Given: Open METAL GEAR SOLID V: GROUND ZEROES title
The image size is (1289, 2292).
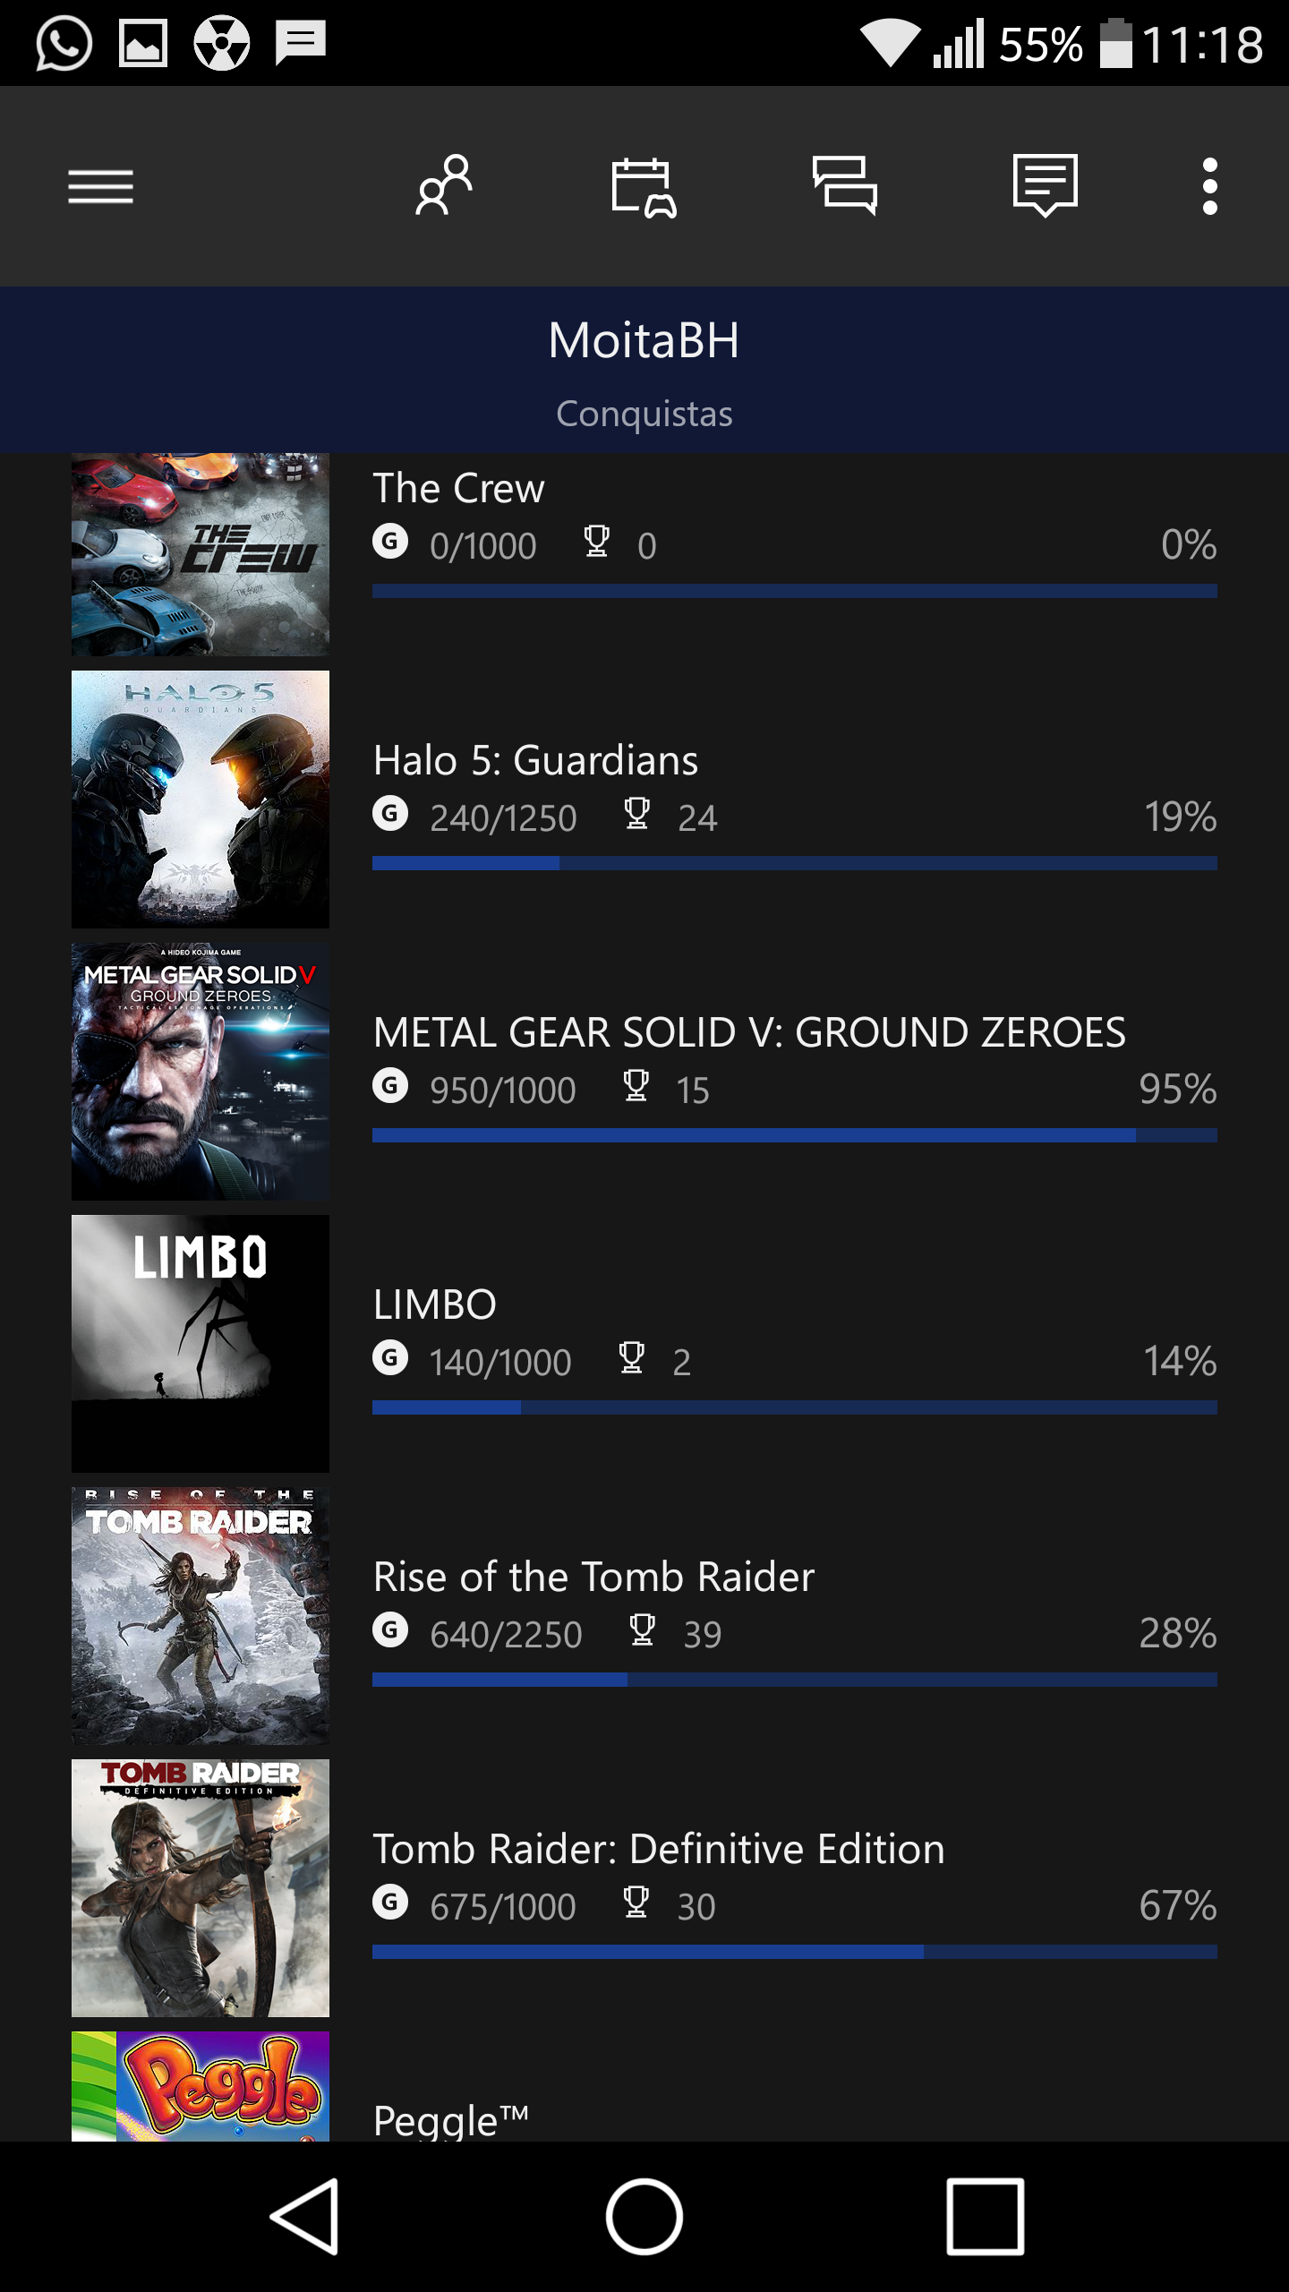Looking at the screenshot, I should (x=749, y=1032).
